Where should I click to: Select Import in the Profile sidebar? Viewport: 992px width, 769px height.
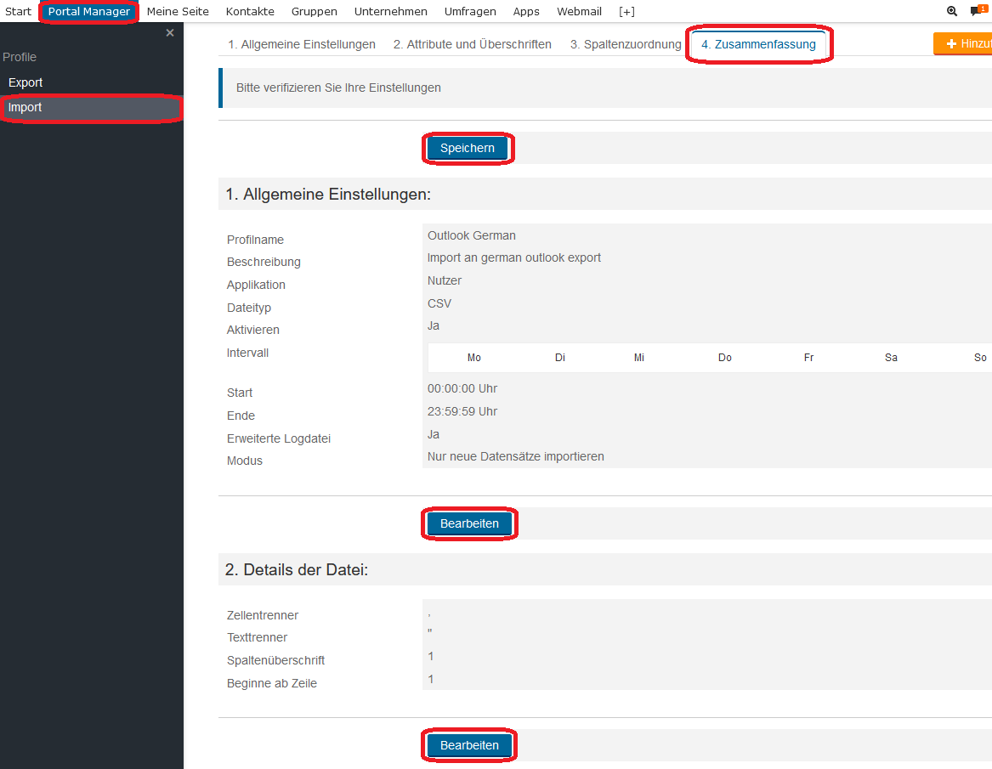[26, 108]
